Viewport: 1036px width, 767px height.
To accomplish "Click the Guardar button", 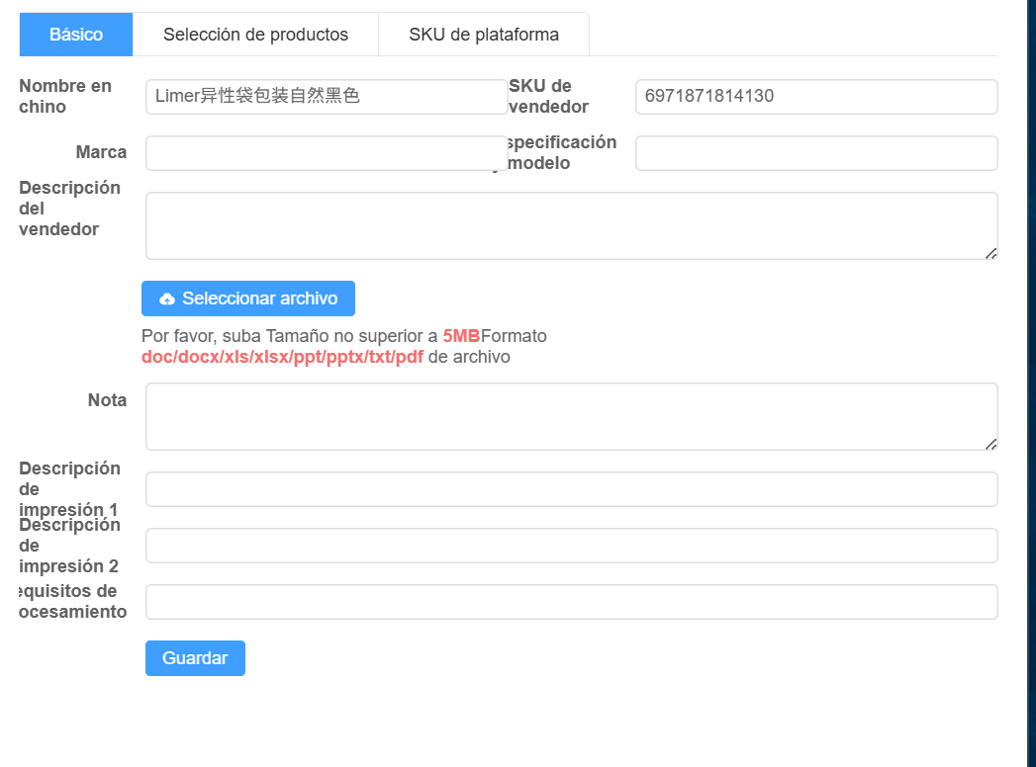I will [x=195, y=658].
